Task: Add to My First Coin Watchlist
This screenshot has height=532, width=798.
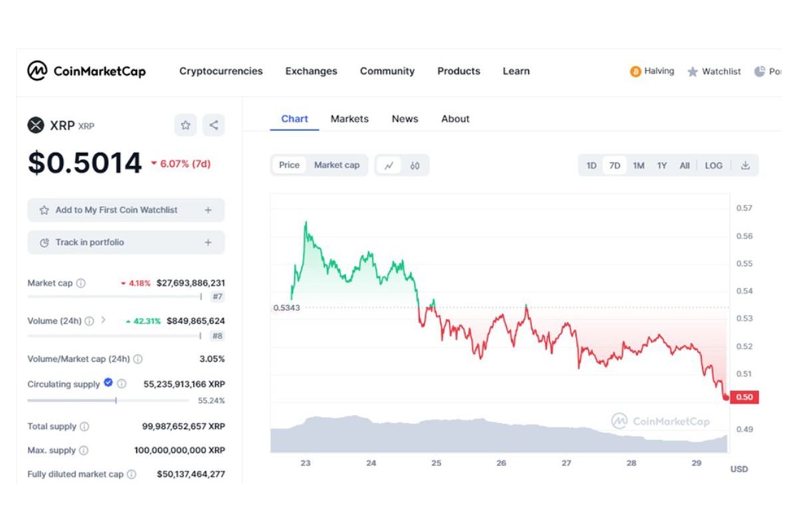Action: coord(126,210)
